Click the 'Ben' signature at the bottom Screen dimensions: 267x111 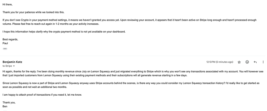coord(5,106)
